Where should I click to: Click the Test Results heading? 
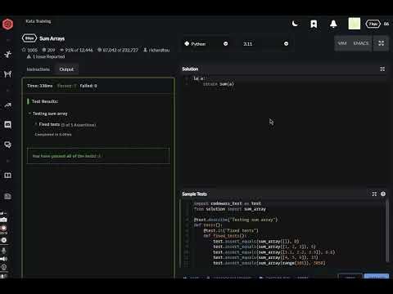tap(45, 101)
